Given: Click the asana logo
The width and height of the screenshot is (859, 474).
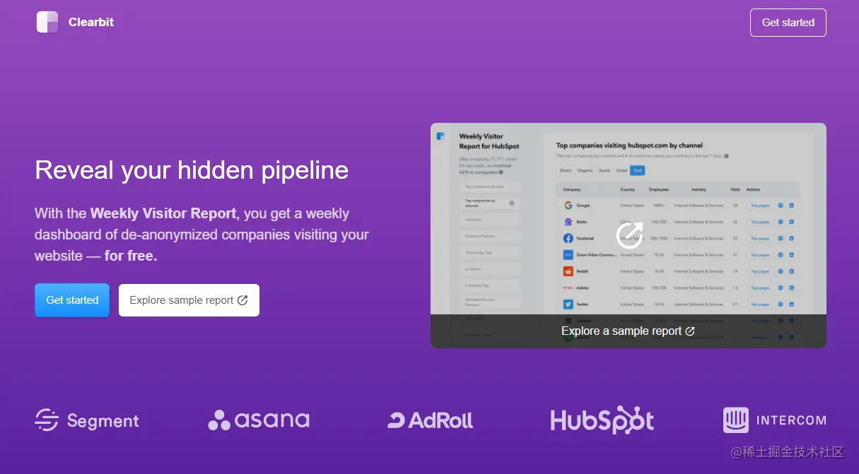Looking at the screenshot, I should (259, 420).
